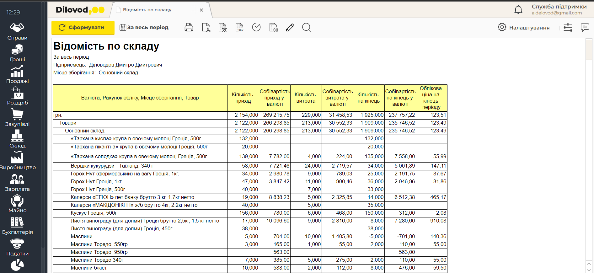
Task: Open the page settings document icon
Action: pos(273,28)
